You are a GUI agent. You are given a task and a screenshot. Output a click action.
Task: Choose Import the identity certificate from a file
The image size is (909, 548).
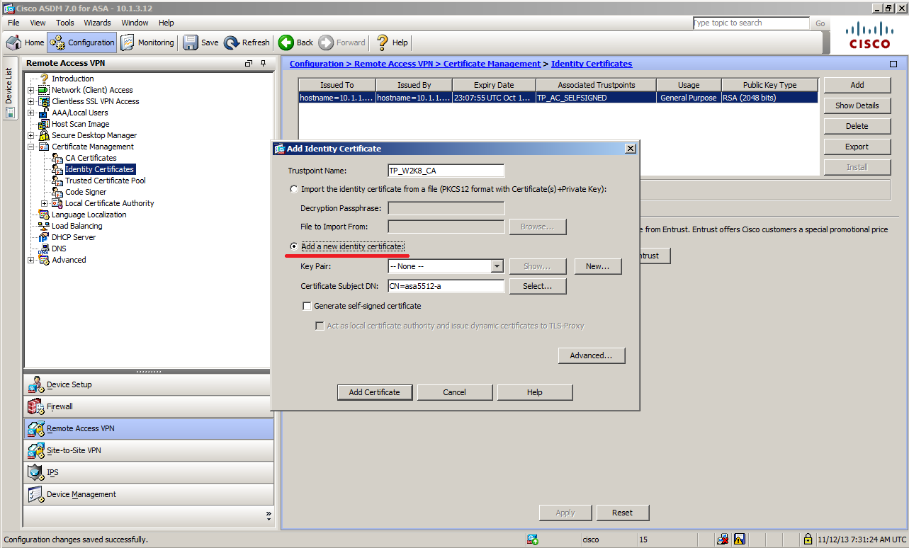294,189
